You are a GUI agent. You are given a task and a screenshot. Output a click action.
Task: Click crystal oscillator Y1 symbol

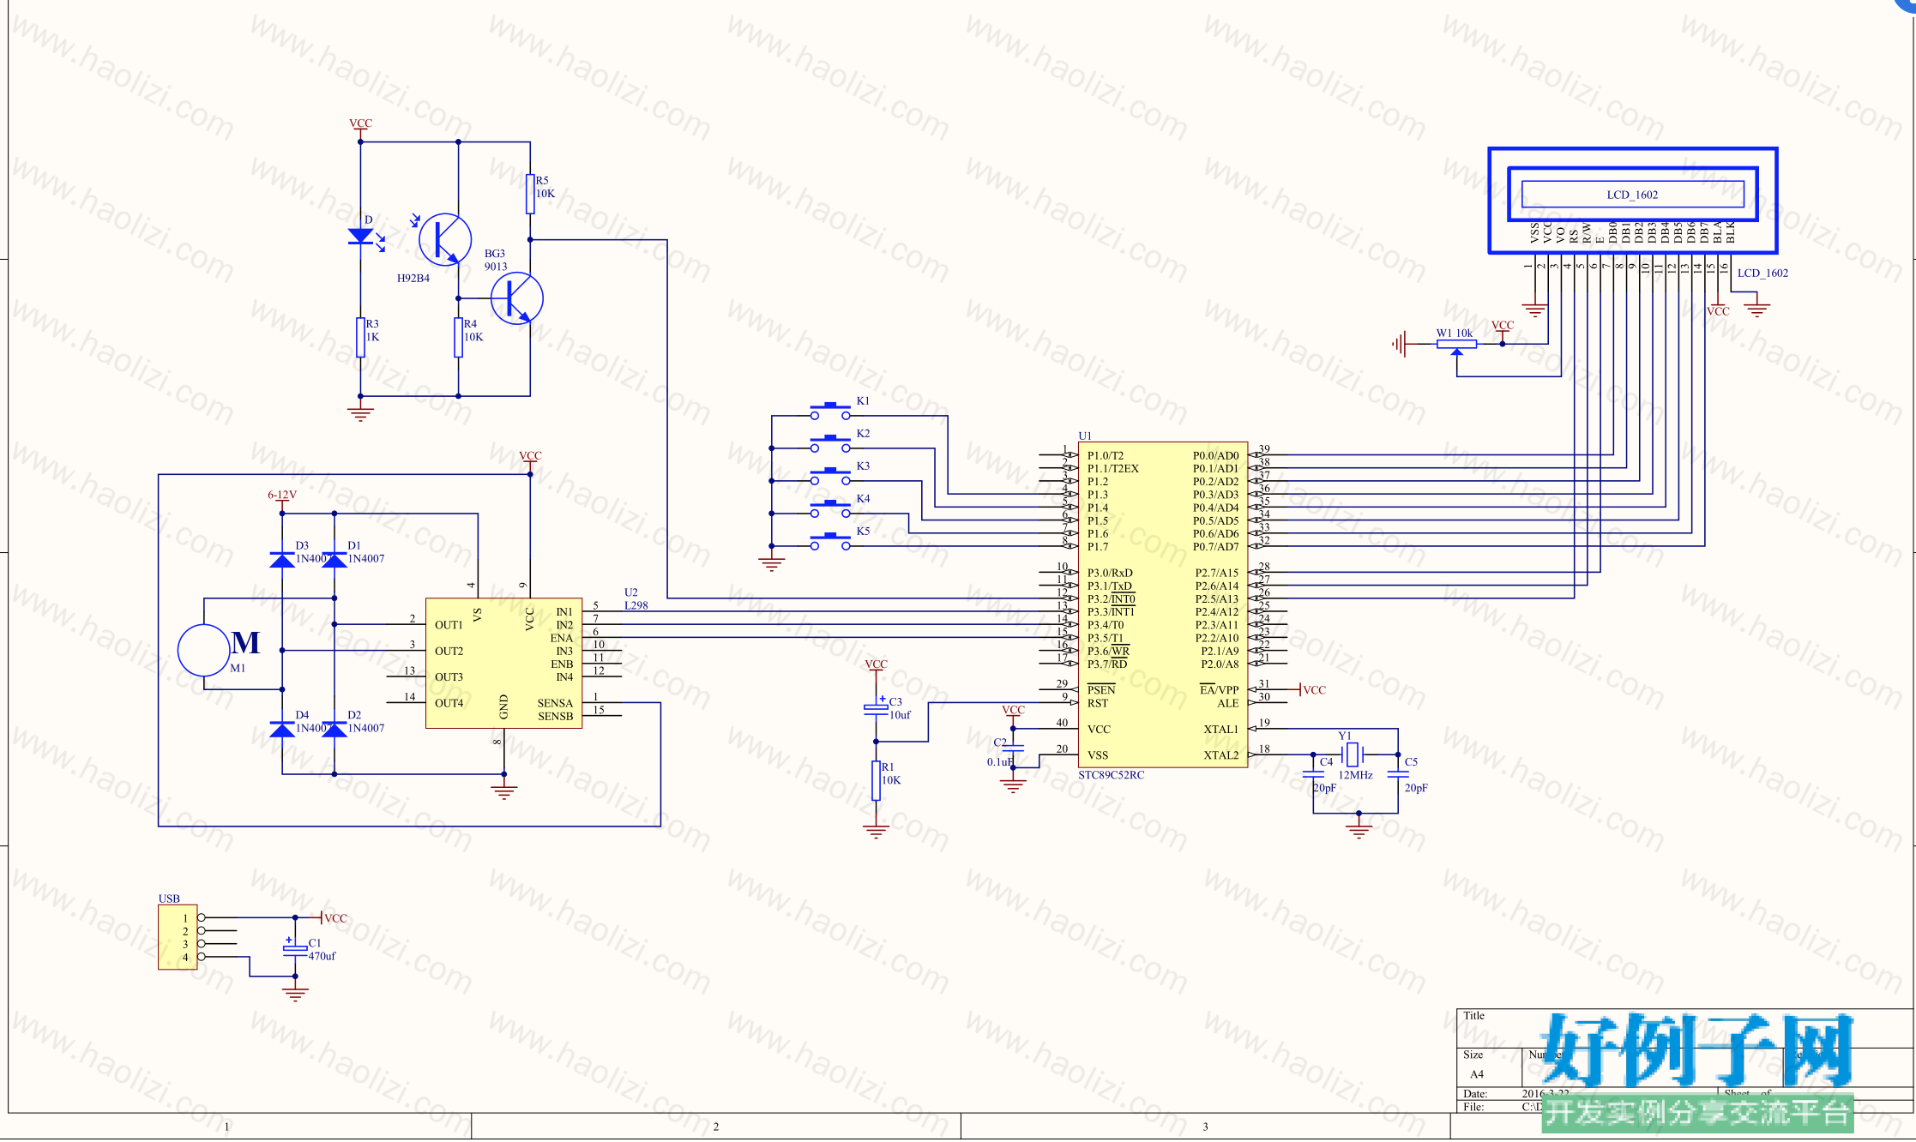pos(1353,754)
